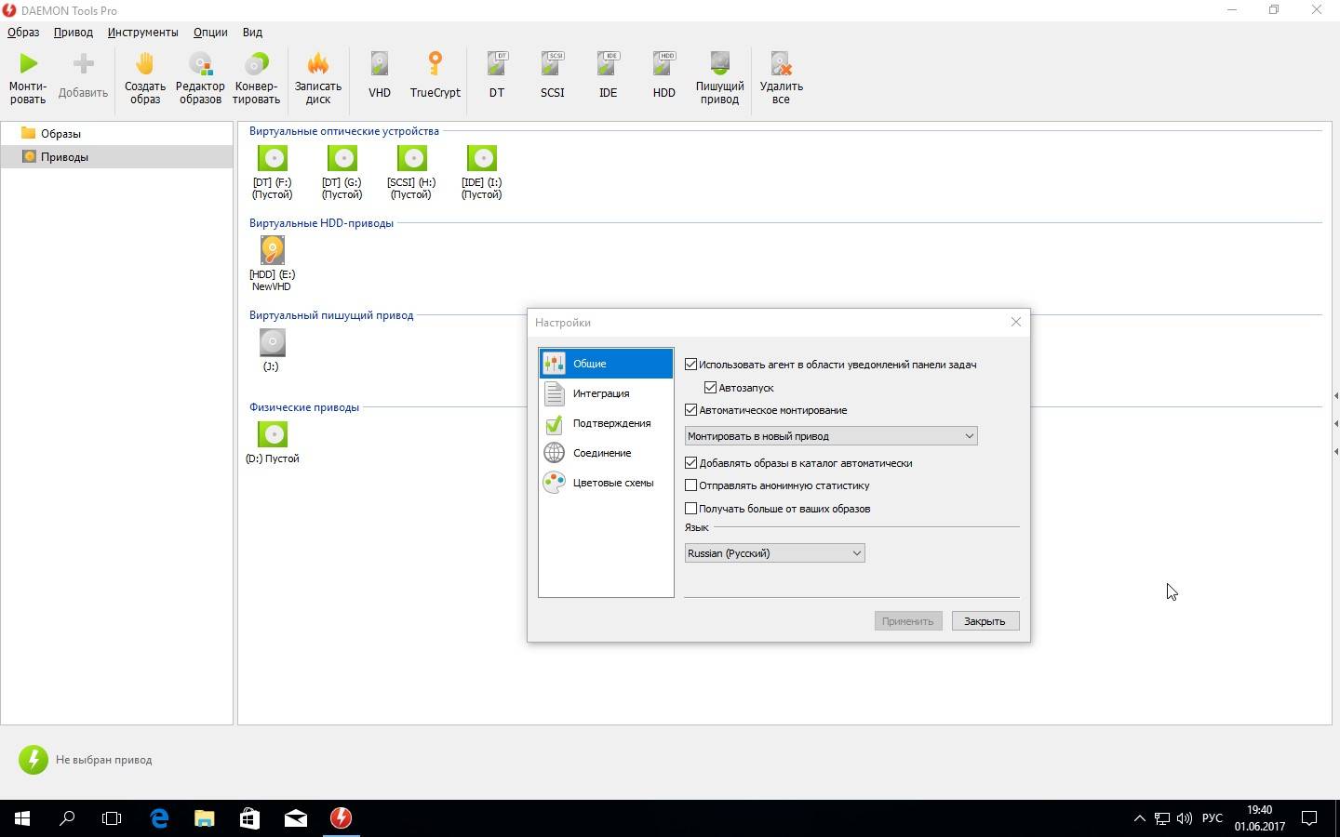Screen dimensions: 1340x837
Task: Select Приводы in left panel
Action: tap(116, 156)
